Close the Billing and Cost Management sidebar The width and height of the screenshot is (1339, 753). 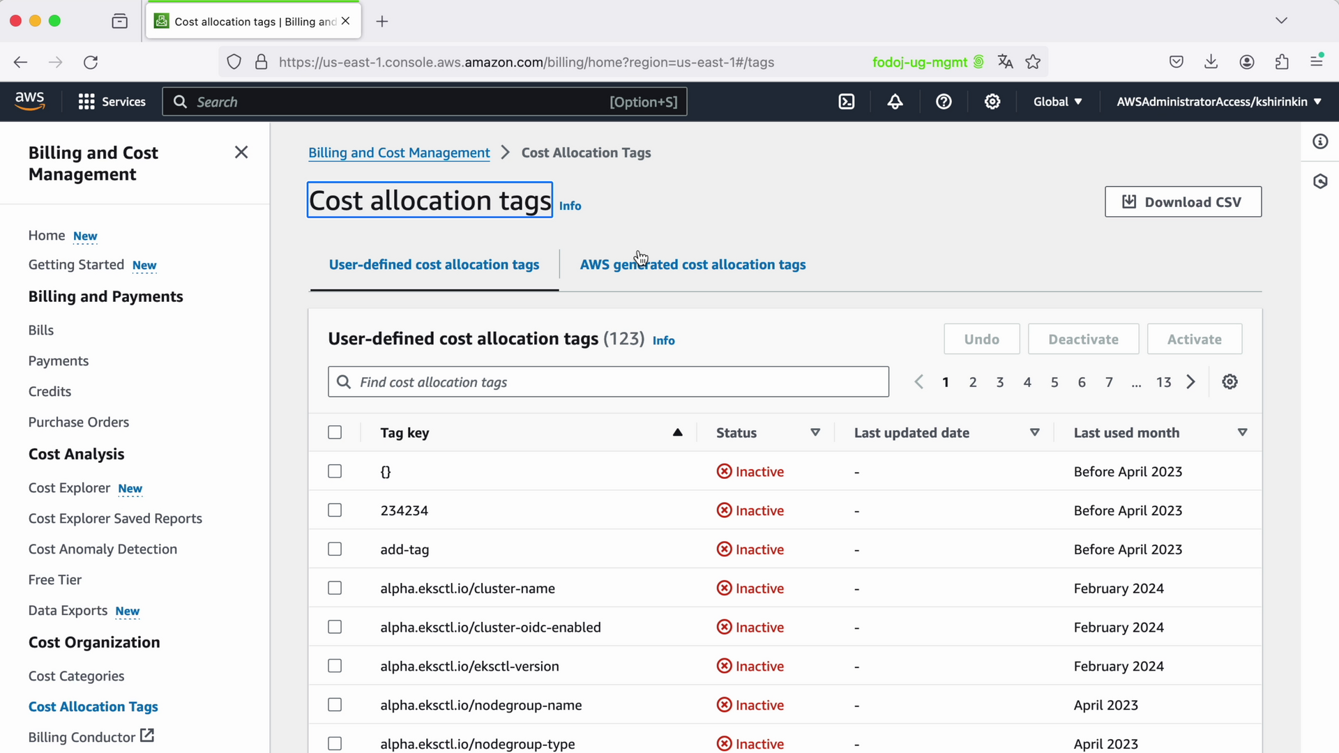click(x=241, y=152)
